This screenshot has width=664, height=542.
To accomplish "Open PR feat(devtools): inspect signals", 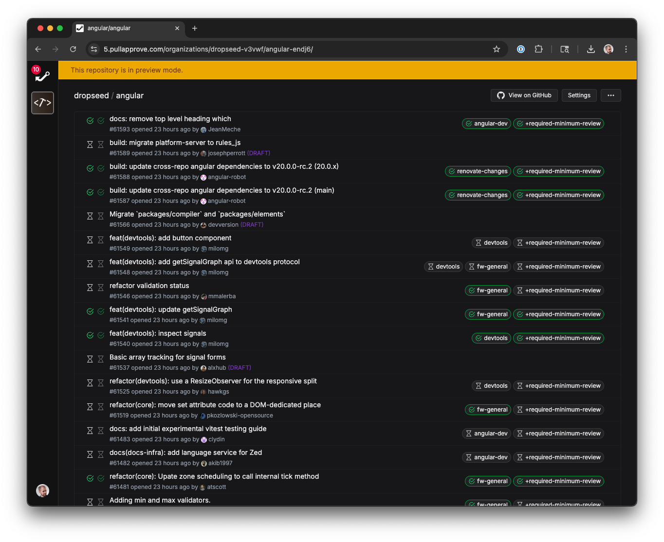I will click(158, 333).
